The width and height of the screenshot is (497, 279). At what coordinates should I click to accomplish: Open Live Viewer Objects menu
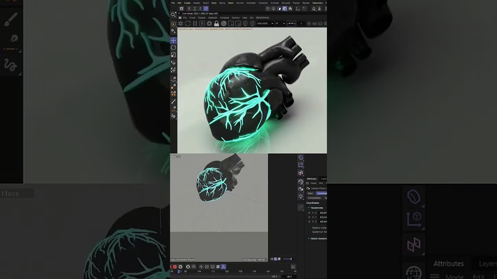point(202,18)
